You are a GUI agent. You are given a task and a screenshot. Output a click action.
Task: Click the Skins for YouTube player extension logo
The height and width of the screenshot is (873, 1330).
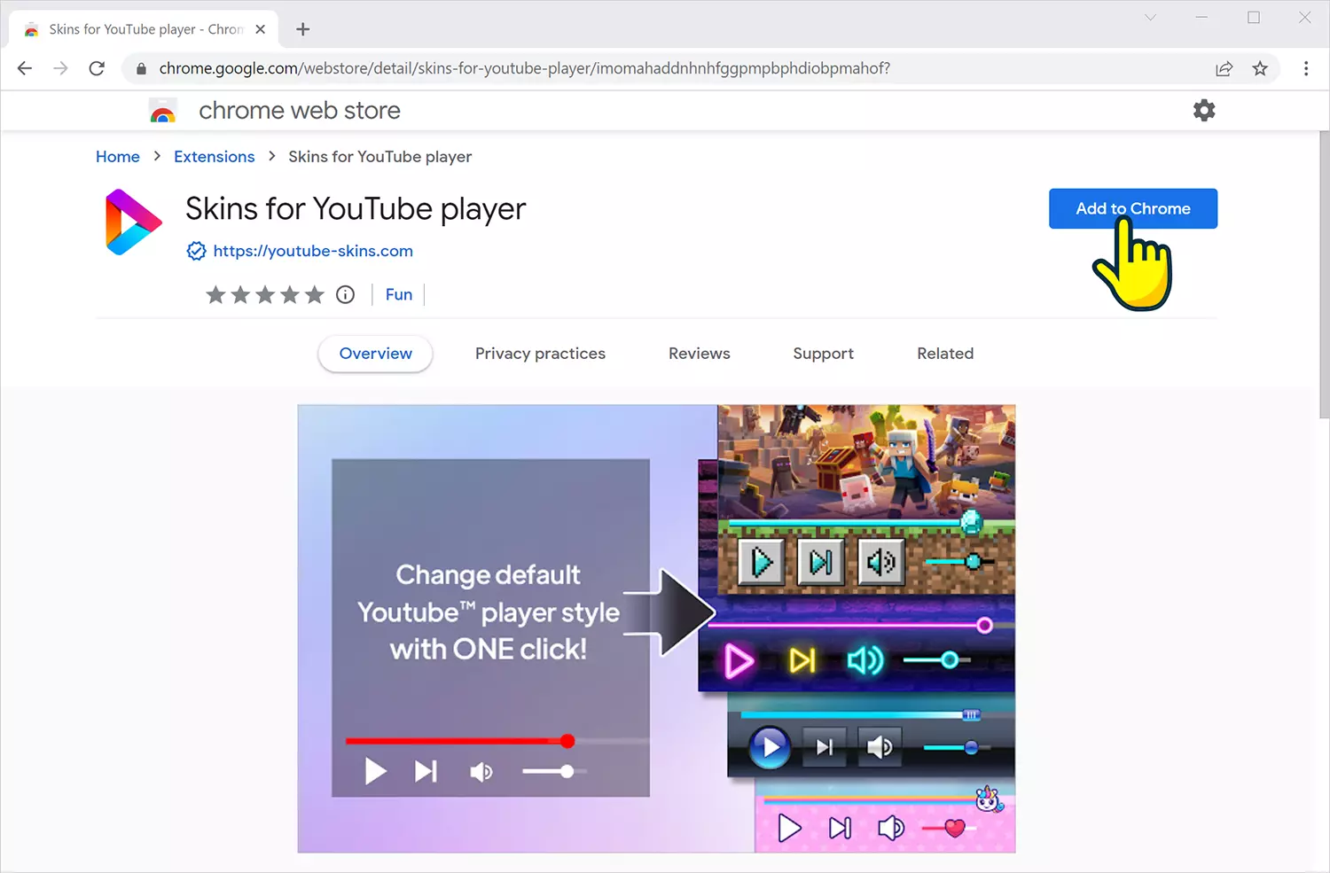click(x=133, y=222)
